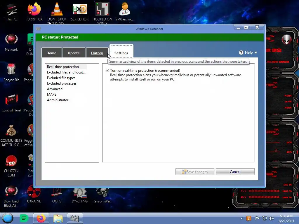Select the Settings tab

121,51
